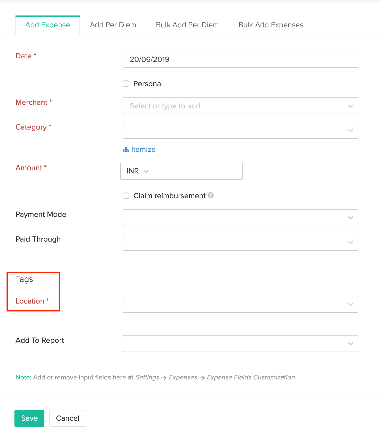
Task: Click the Itemize link
Action: (143, 149)
